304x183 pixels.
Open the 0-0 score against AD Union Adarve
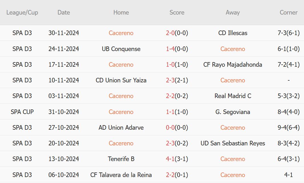[x=170, y=127]
